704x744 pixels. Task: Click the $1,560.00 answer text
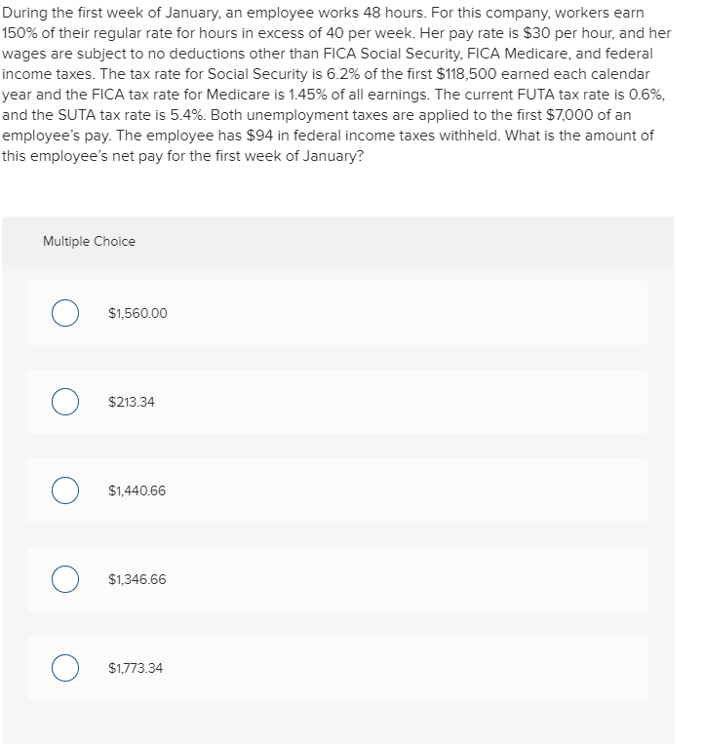[137, 313]
